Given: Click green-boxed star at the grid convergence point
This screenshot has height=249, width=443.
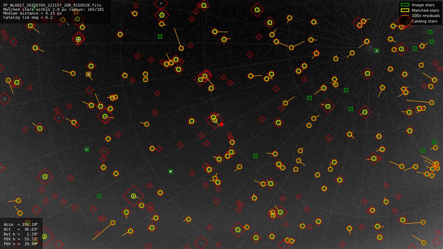Looking at the screenshot, I should point(376,51).
